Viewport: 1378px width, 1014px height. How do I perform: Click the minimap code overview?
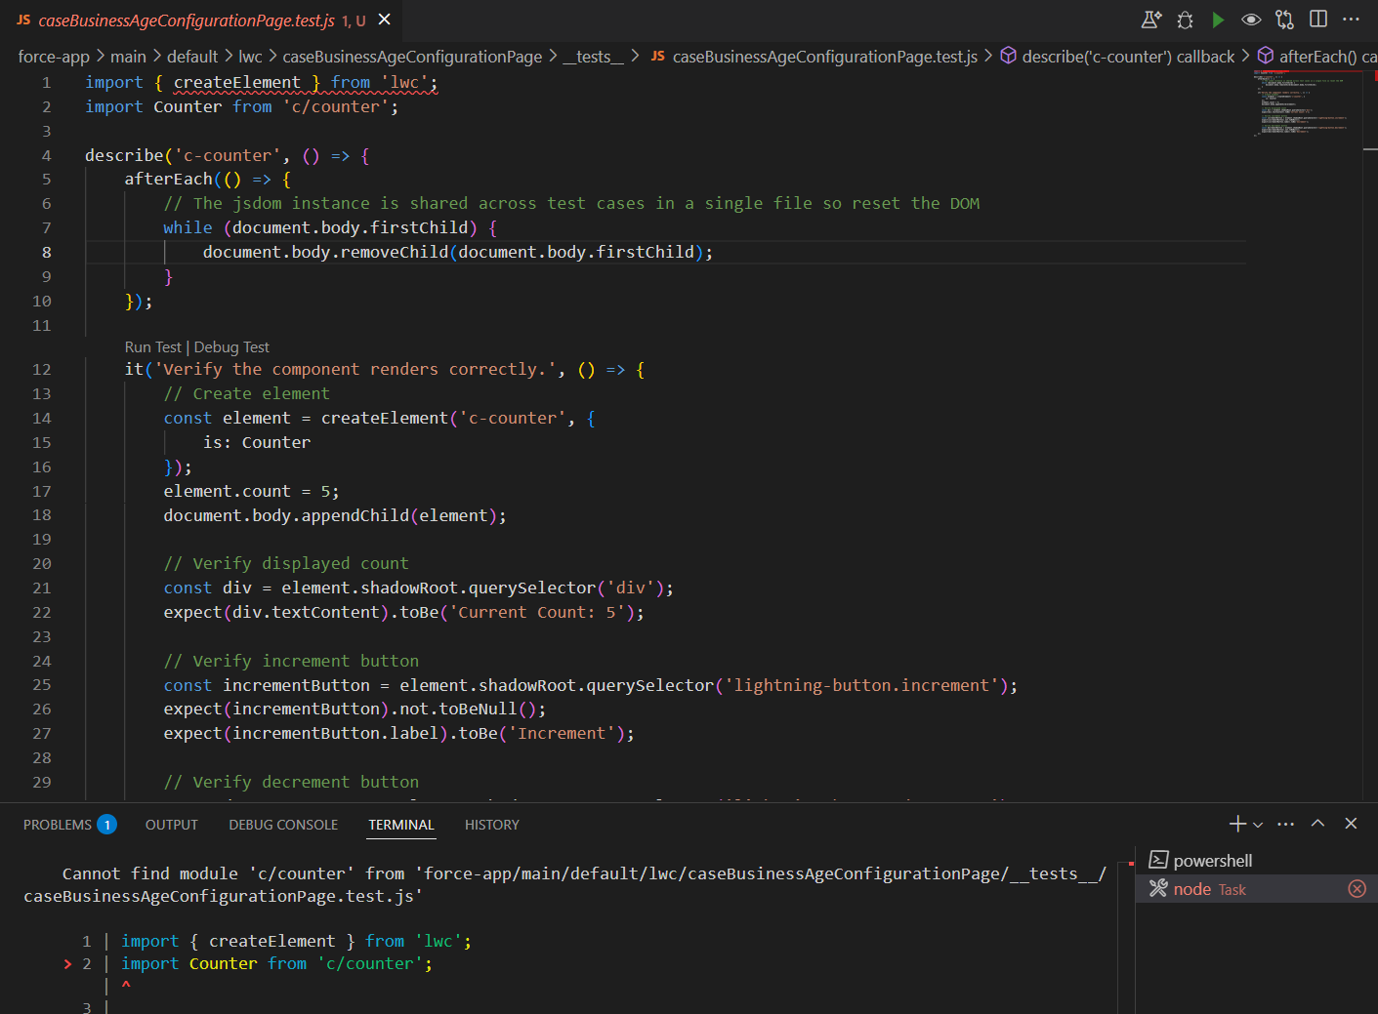pyautogui.click(x=1301, y=102)
